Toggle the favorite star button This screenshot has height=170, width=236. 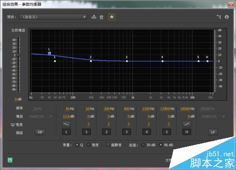tap(112, 17)
